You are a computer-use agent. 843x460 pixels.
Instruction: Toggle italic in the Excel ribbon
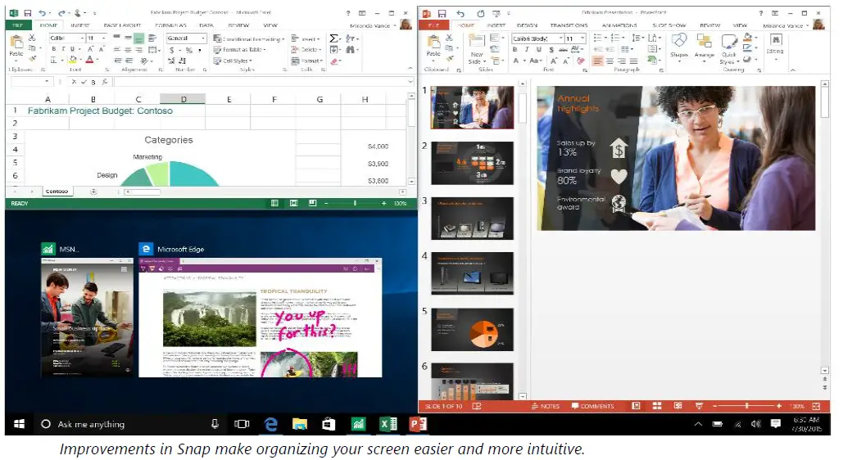(x=63, y=49)
